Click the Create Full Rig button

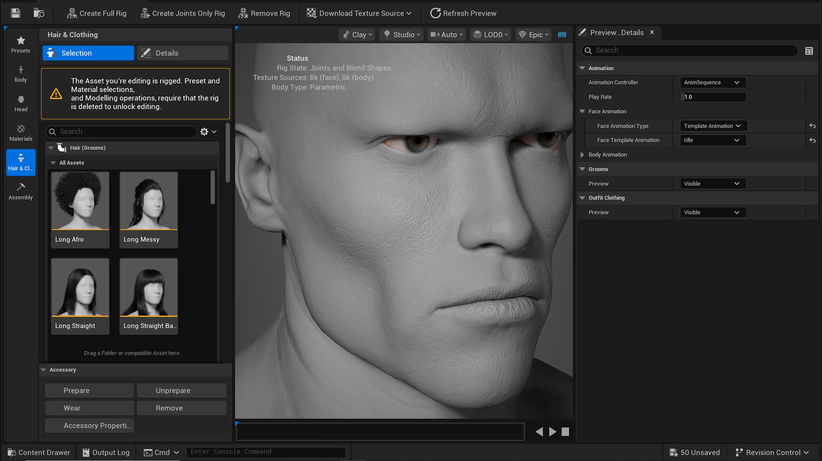[x=97, y=13]
